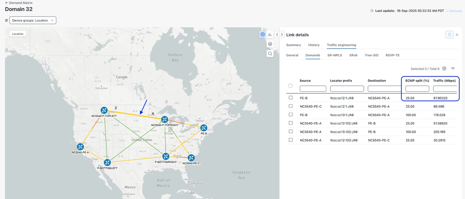This screenshot has height=199, width=465.
Task: Select the PE-B router node
Action: point(204,128)
